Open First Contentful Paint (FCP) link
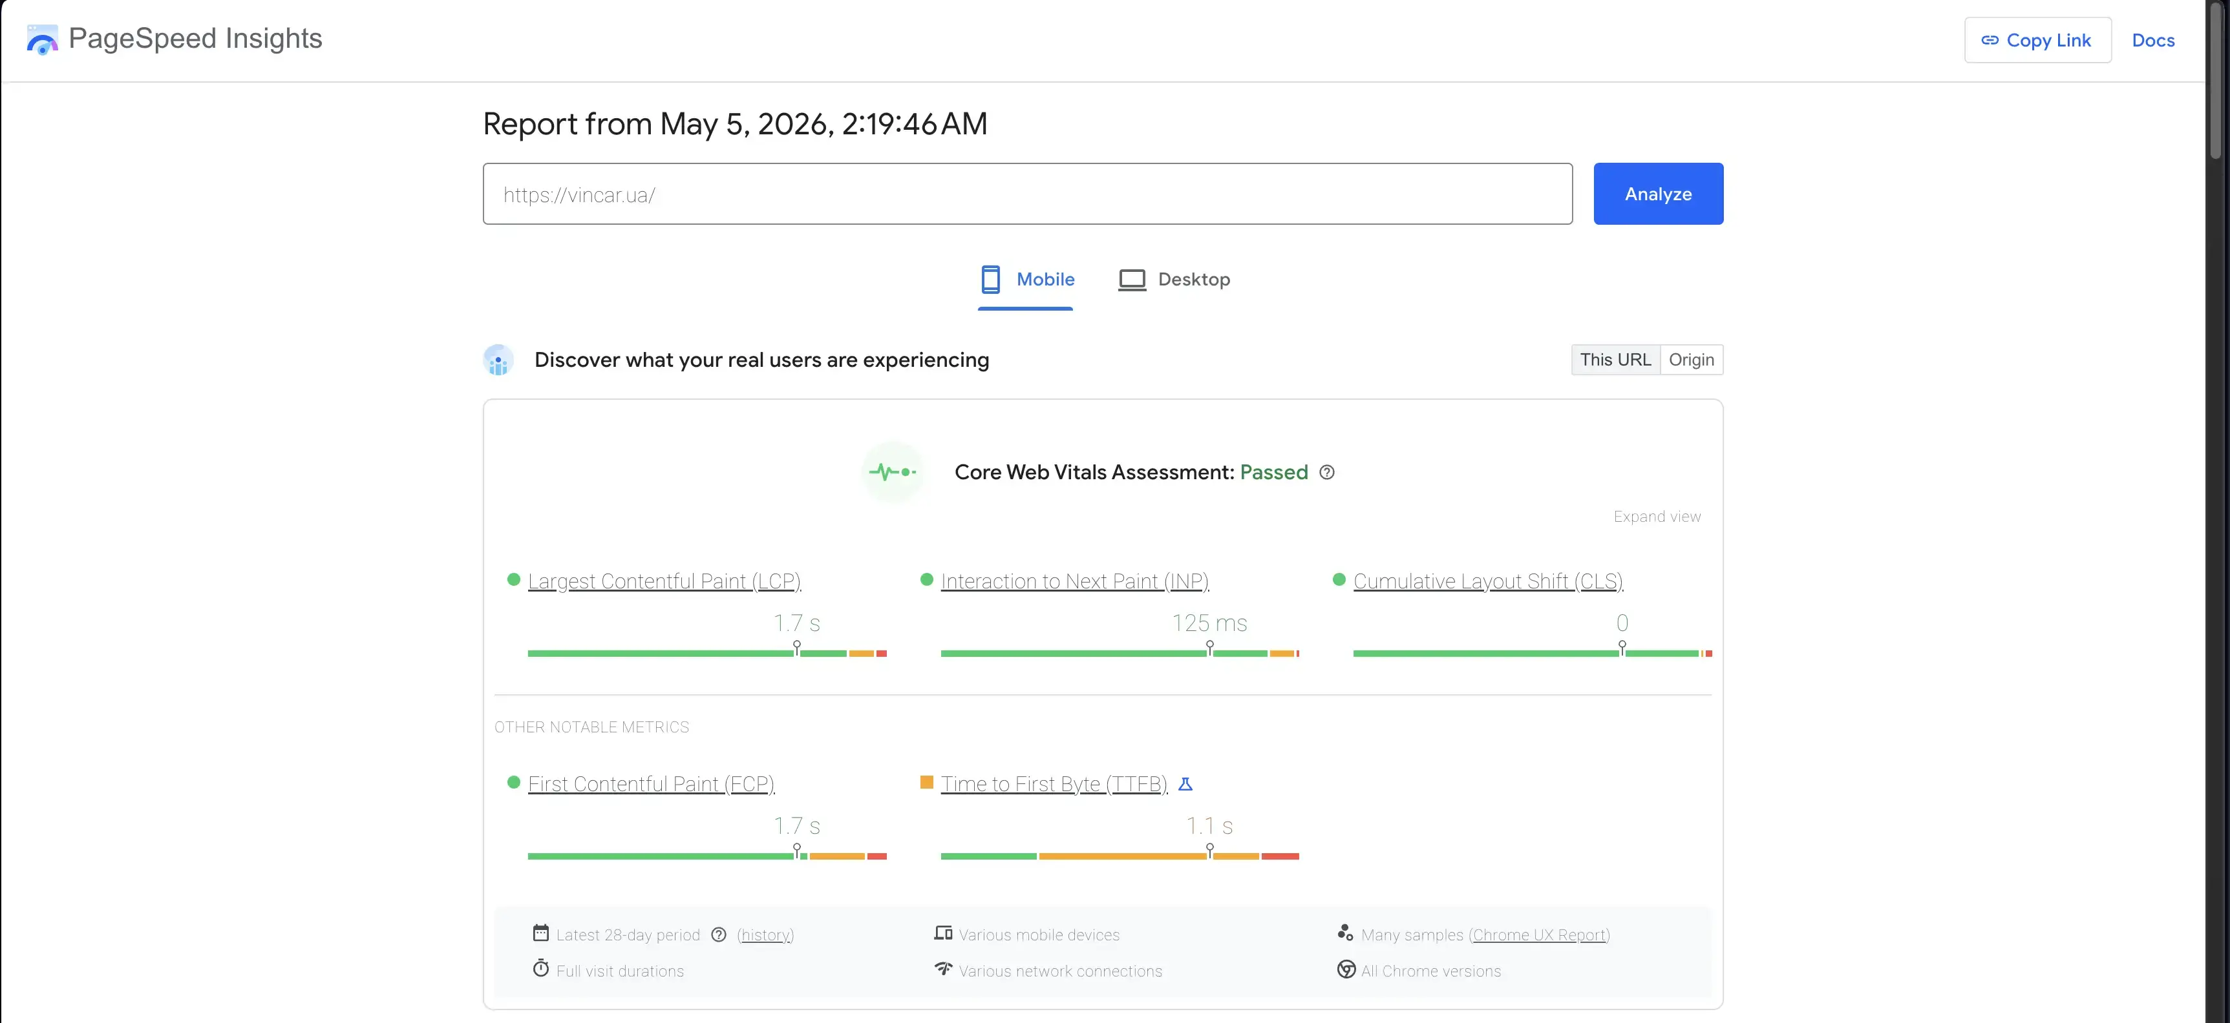The width and height of the screenshot is (2230, 1023). [x=651, y=783]
